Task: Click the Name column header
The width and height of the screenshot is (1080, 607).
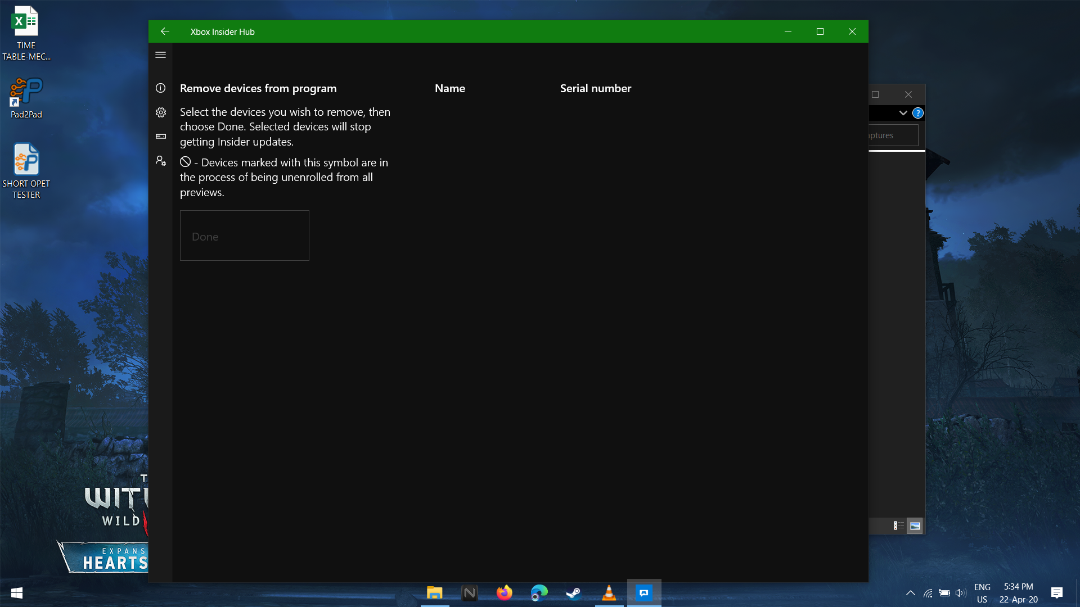Action: [450, 88]
